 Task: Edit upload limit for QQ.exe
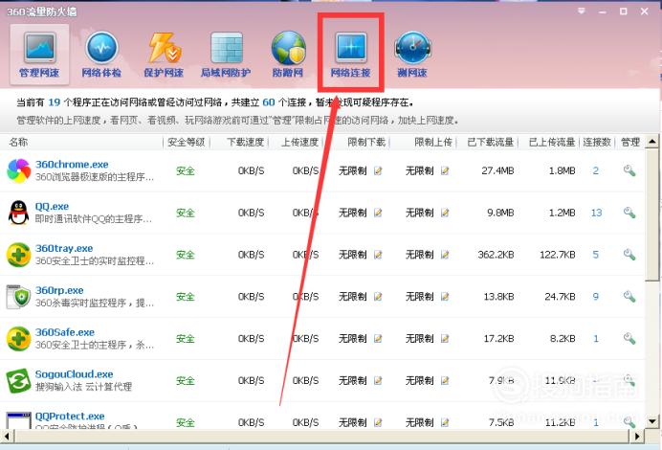tap(445, 213)
